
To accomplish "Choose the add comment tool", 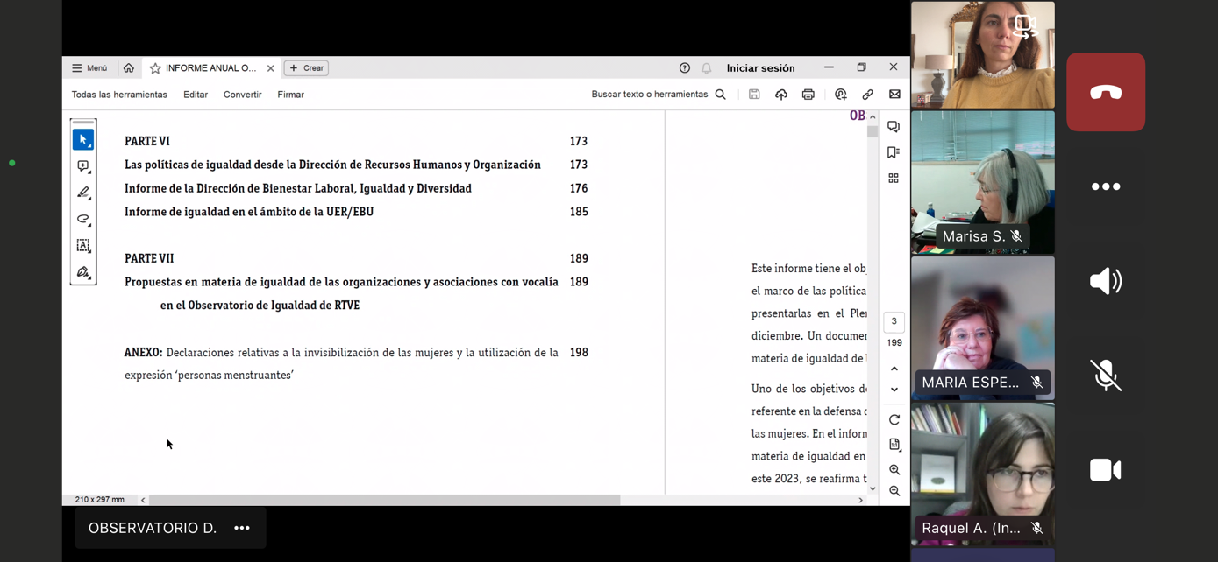I will 83,166.
